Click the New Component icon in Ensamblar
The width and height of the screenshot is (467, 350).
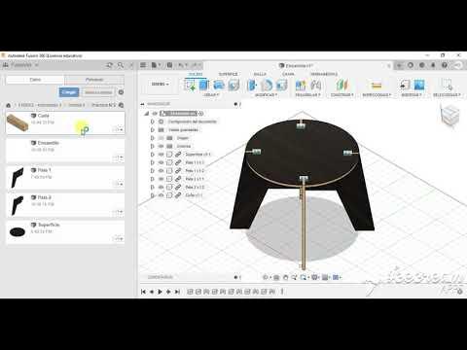pos(301,86)
